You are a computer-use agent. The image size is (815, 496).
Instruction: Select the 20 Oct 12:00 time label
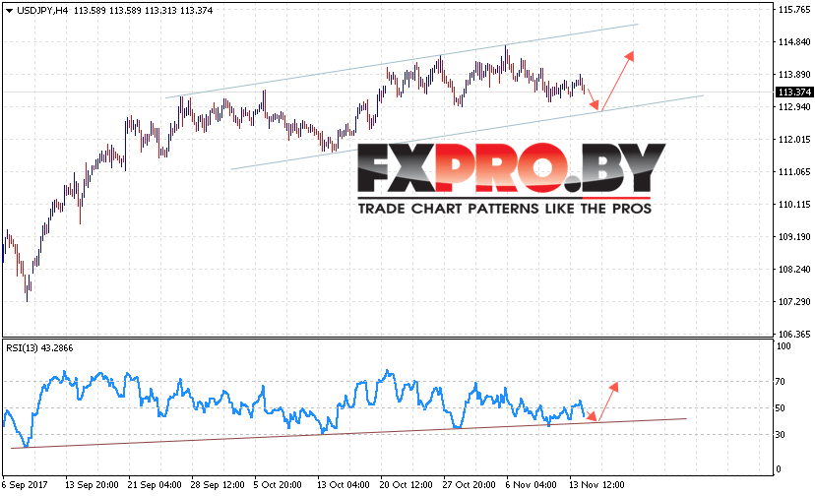coord(406,485)
